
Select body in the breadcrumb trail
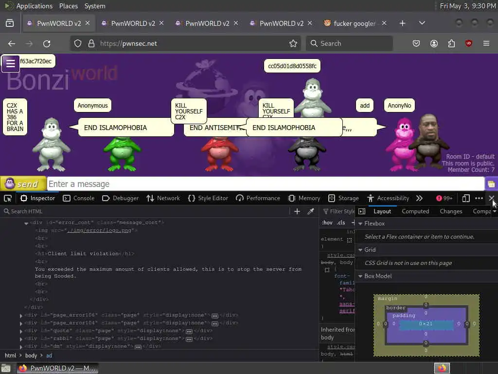pyautogui.click(x=31, y=355)
